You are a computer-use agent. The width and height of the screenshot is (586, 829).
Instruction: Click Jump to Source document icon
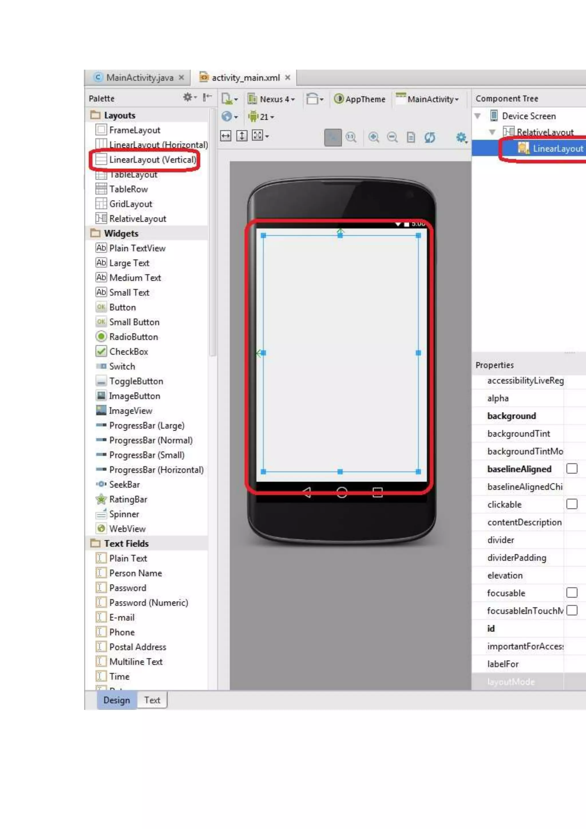pos(411,137)
